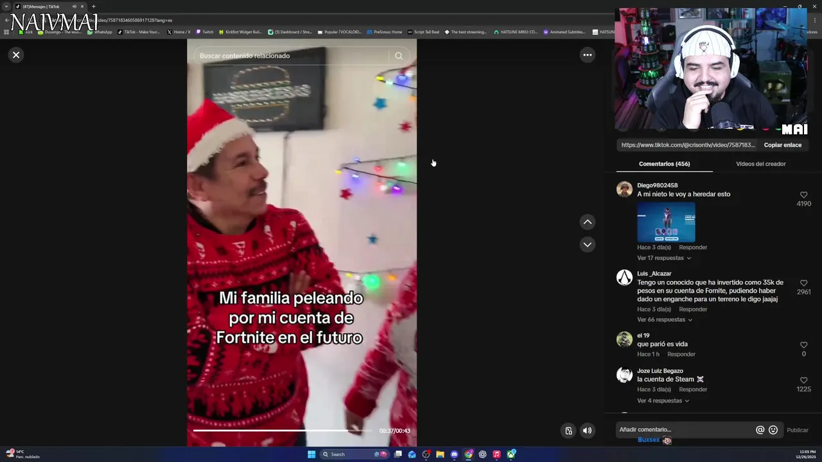Viewport: 822px width, 462px height.
Task: Open the Xbox app from the taskbar
Action: click(511, 454)
